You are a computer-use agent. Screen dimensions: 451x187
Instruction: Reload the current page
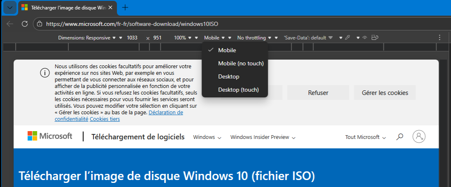coord(25,24)
